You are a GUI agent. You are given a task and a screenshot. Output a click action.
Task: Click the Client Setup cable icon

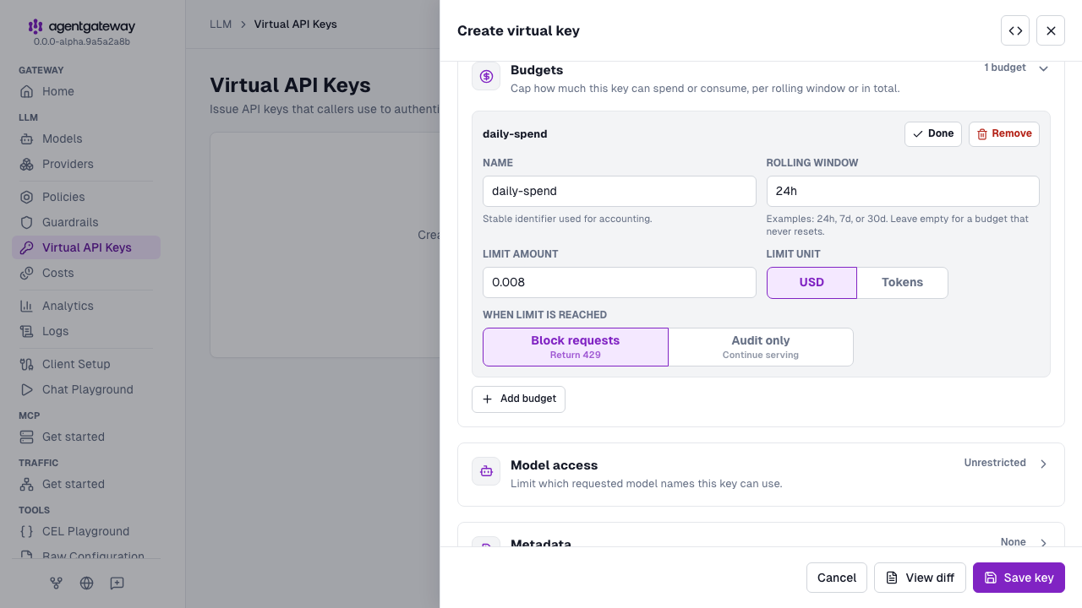click(27, 364)
